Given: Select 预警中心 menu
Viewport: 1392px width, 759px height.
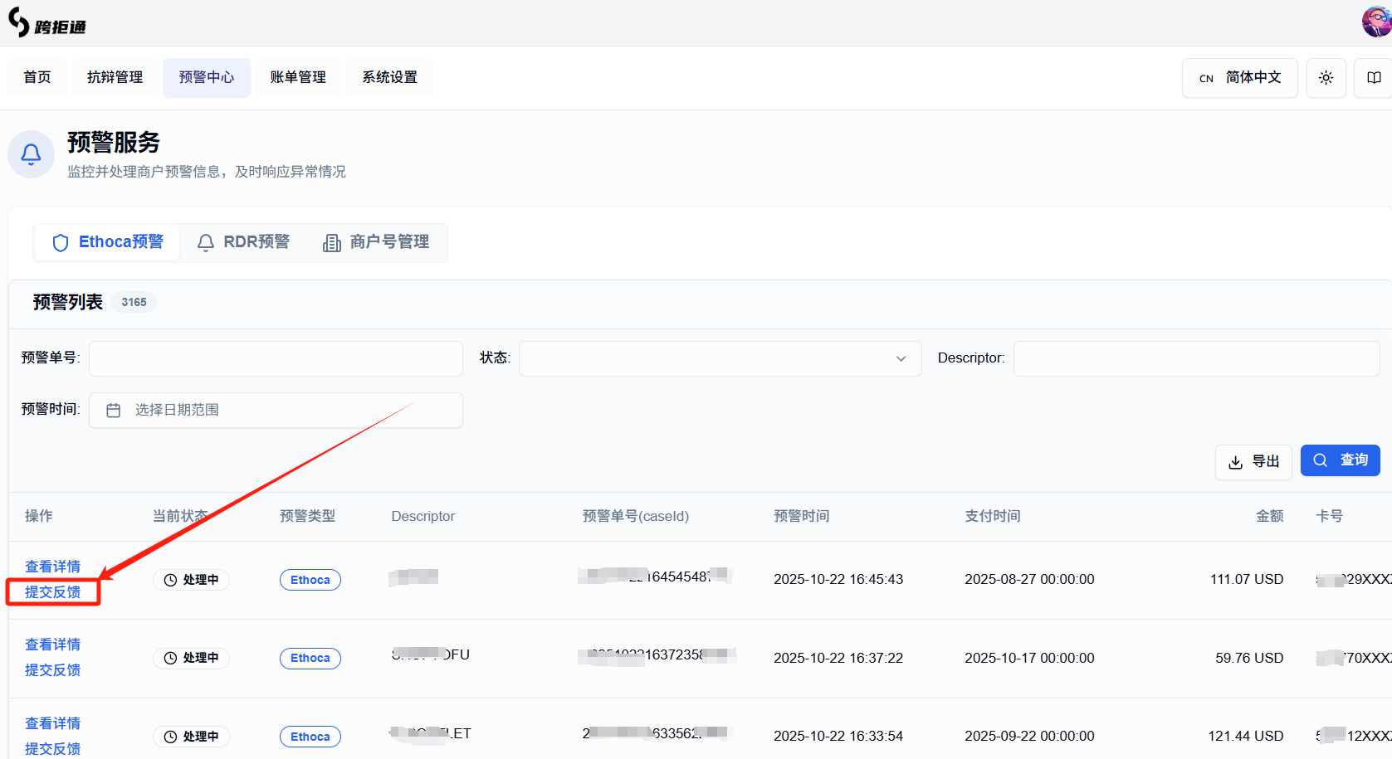Looking at the screenshot, I should (207, 77).
